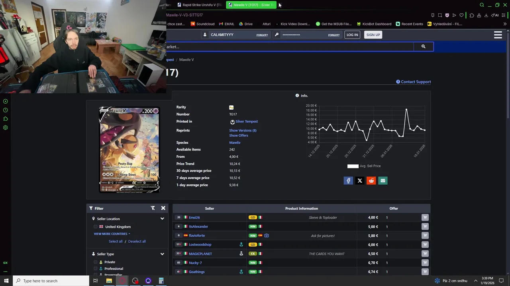The height and width of the screenshot is (286, 510).
Task: Add flavioforte's 5,80 € offer to cart
Action: tap(425, 236)
